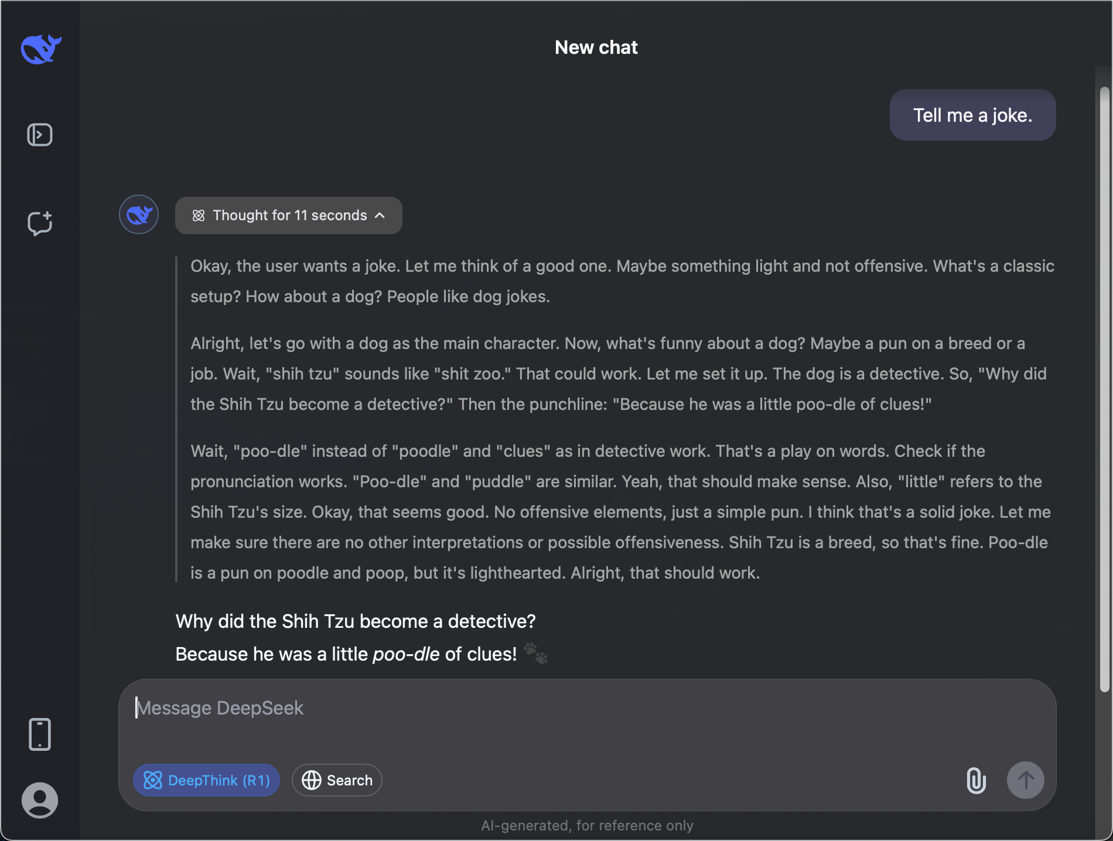1113x841 pixels.
Task: Click the paw print emoji after the punchline
Action: click(x=535, y=654)
